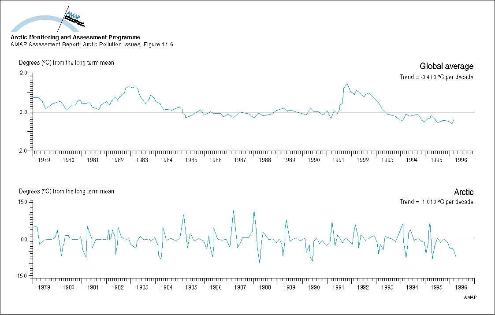495x315 pixels.
Task: Click 1987 on the Arctic chart x-axis
Action: tap(240, 287)
